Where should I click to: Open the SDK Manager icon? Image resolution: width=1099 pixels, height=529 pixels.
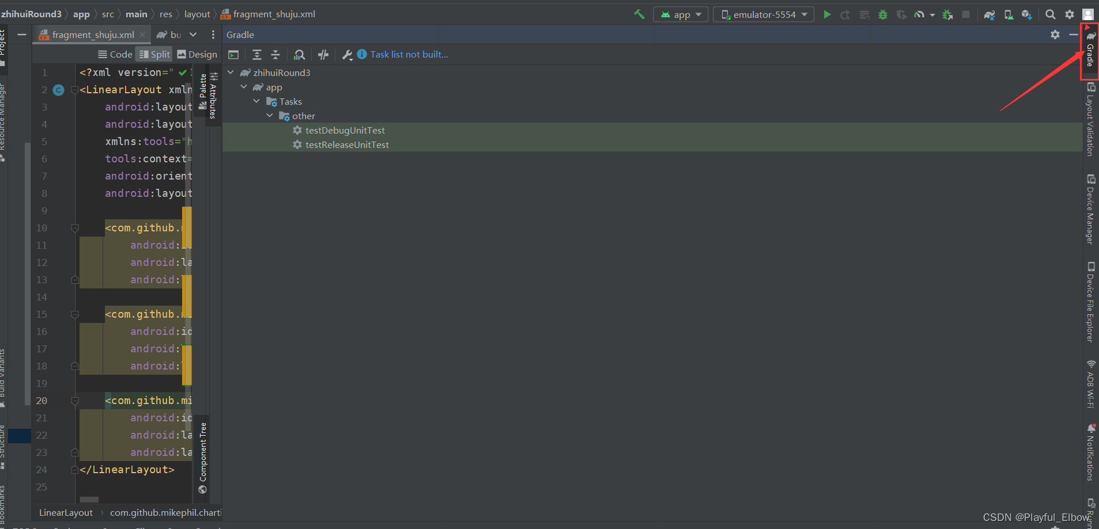1028,14
